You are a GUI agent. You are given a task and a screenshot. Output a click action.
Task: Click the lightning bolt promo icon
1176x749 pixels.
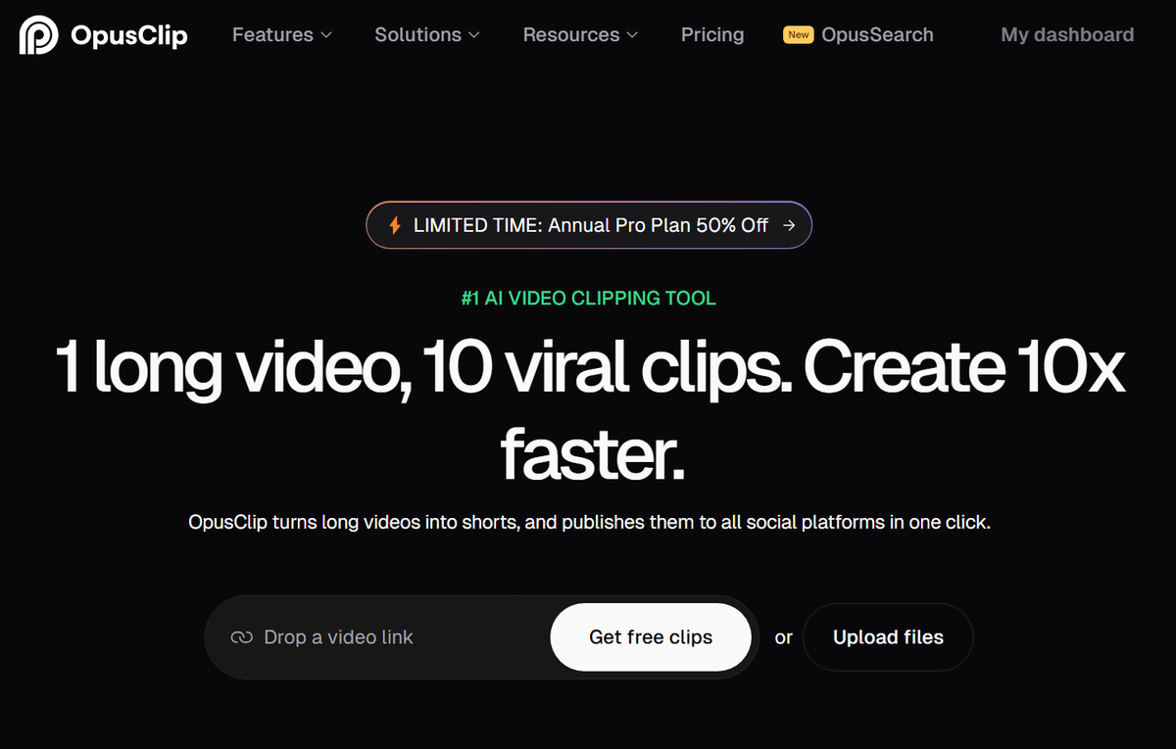click(395, 225)
